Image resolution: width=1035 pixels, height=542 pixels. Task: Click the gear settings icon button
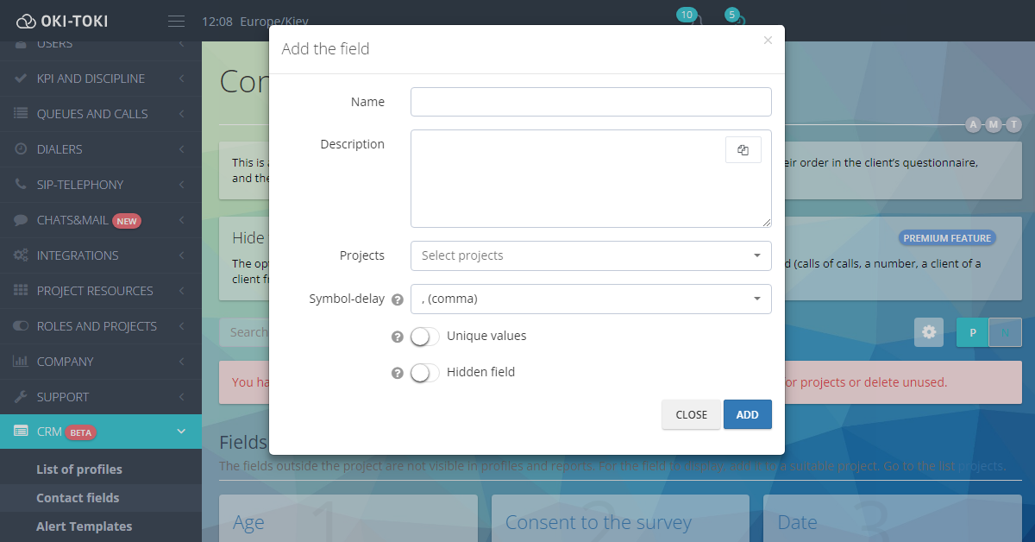click(928, 332)
